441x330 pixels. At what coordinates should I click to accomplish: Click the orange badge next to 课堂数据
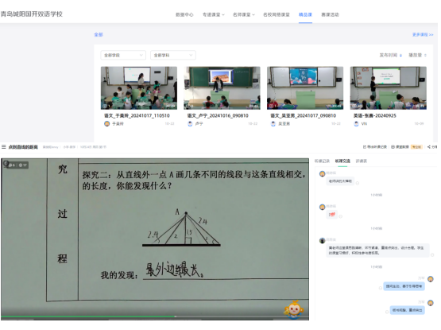(416, 147)
